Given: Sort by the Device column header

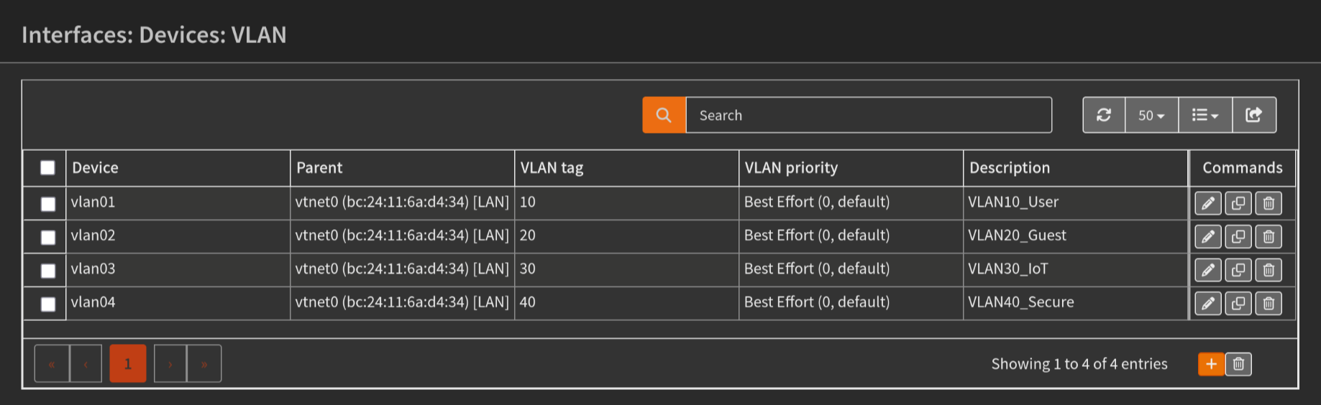Looking at the screenshot, I should click(95, 167).
